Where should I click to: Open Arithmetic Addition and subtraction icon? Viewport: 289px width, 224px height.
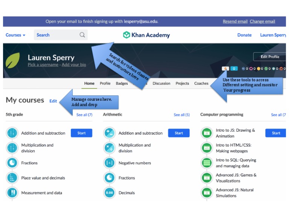click(110, 133)
